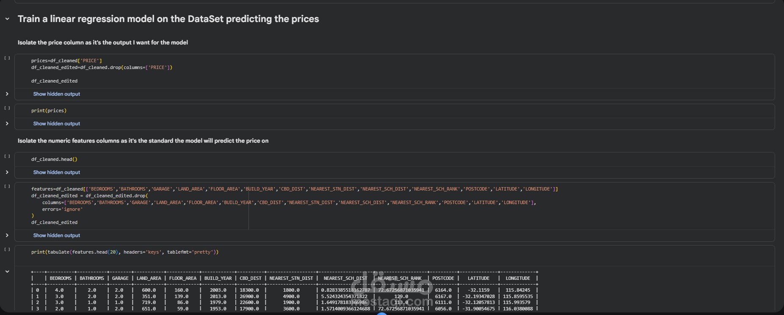Viewport: 784px width, 315px height.
Task: Click 'Show hidden output' under the prices=df_cleaned cell
Action: click(57, 94)
